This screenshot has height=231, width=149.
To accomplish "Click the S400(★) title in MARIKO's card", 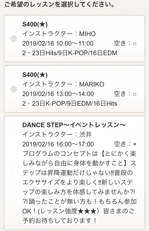I will point(35,75).
